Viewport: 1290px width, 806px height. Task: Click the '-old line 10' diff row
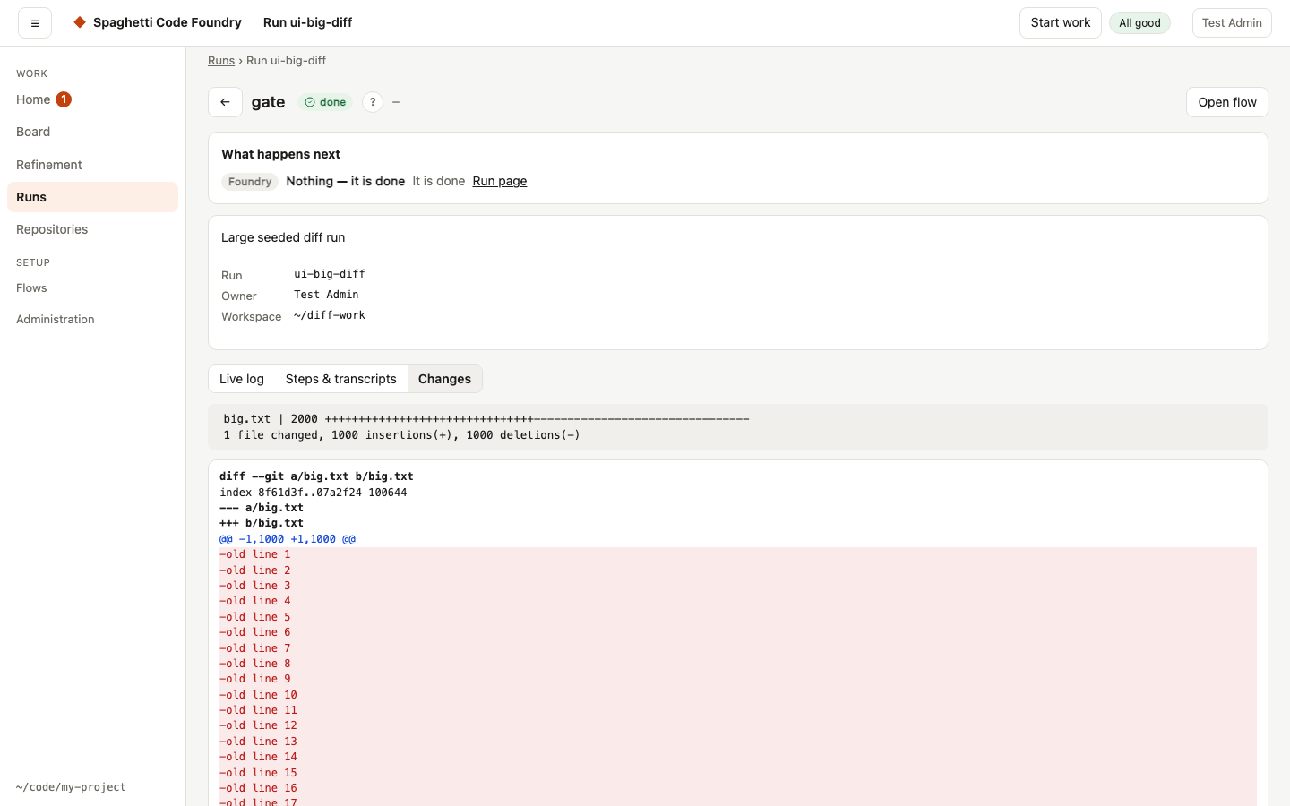(738, 695)
